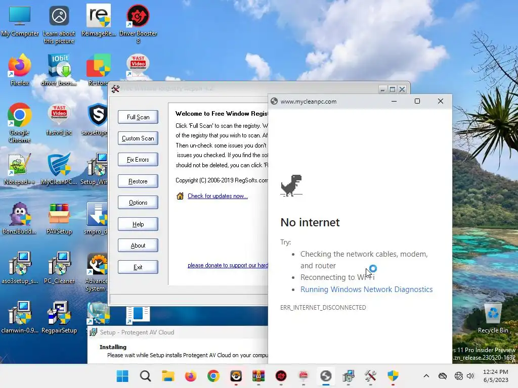Image resolution: width=518 pixels, height=388 pixels.
Task: Open volume control in system tray
Action: pos(470,376)
